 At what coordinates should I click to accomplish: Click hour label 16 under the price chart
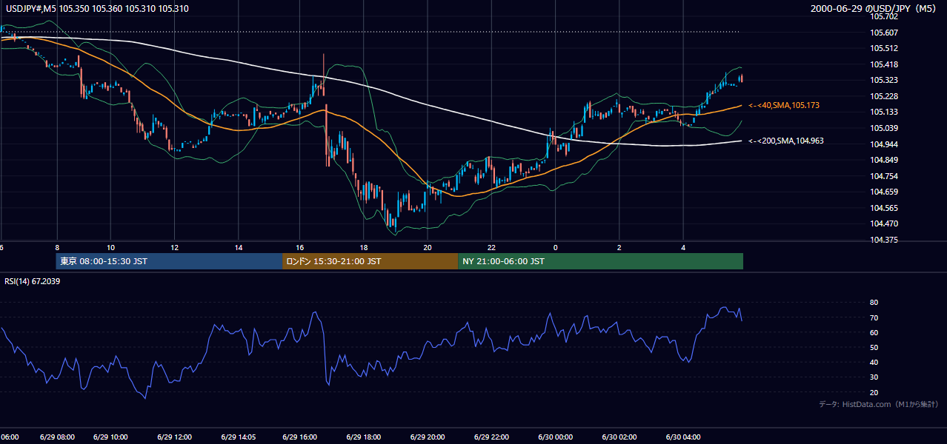tap(300, 247)
